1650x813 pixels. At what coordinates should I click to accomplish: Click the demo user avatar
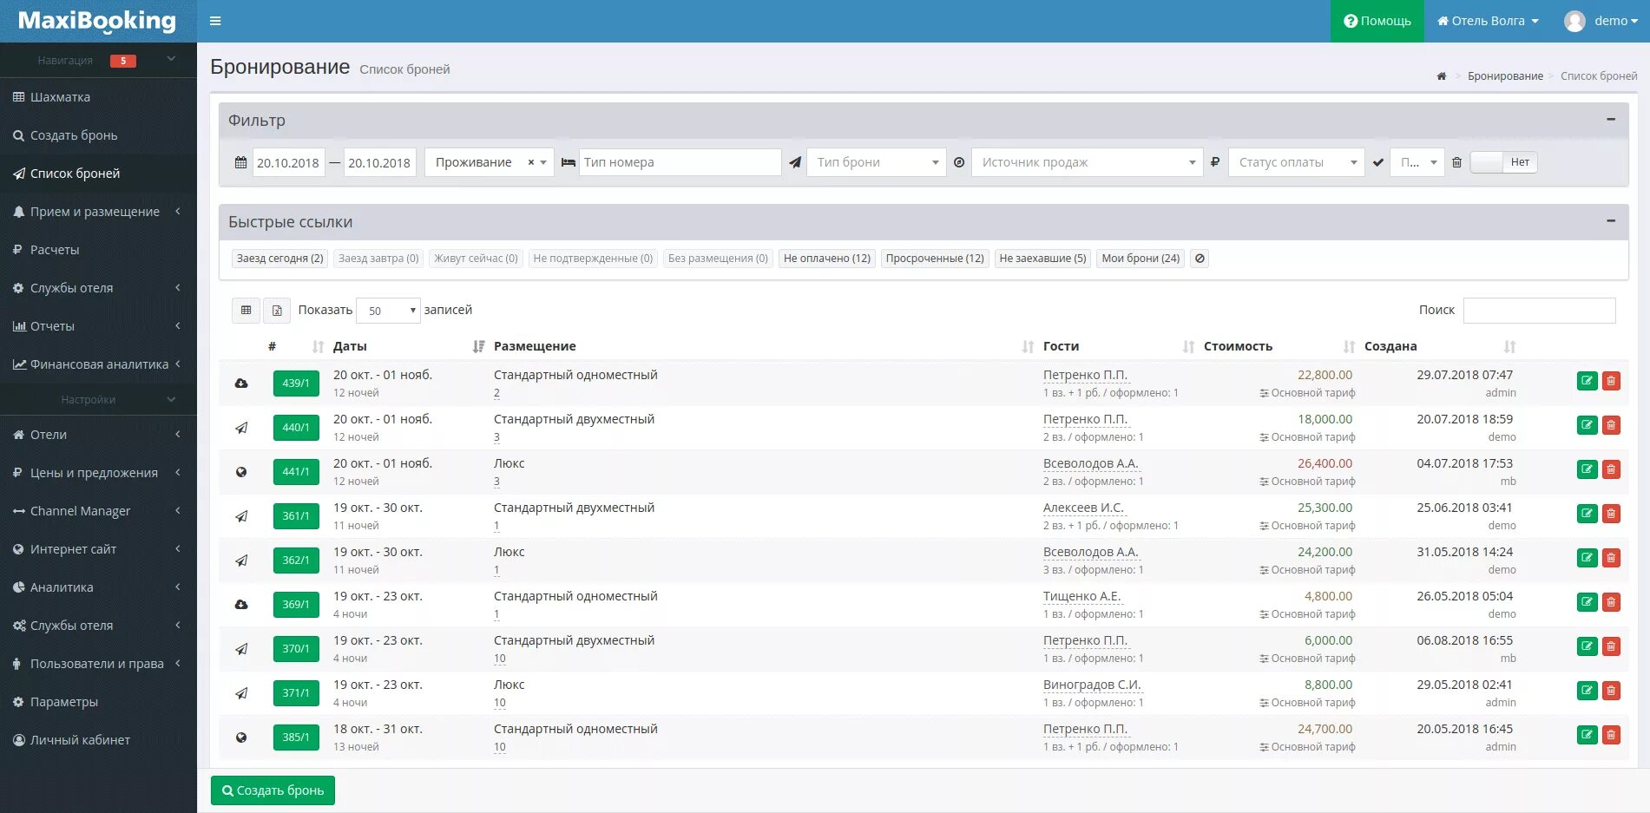pos(1574,21)
